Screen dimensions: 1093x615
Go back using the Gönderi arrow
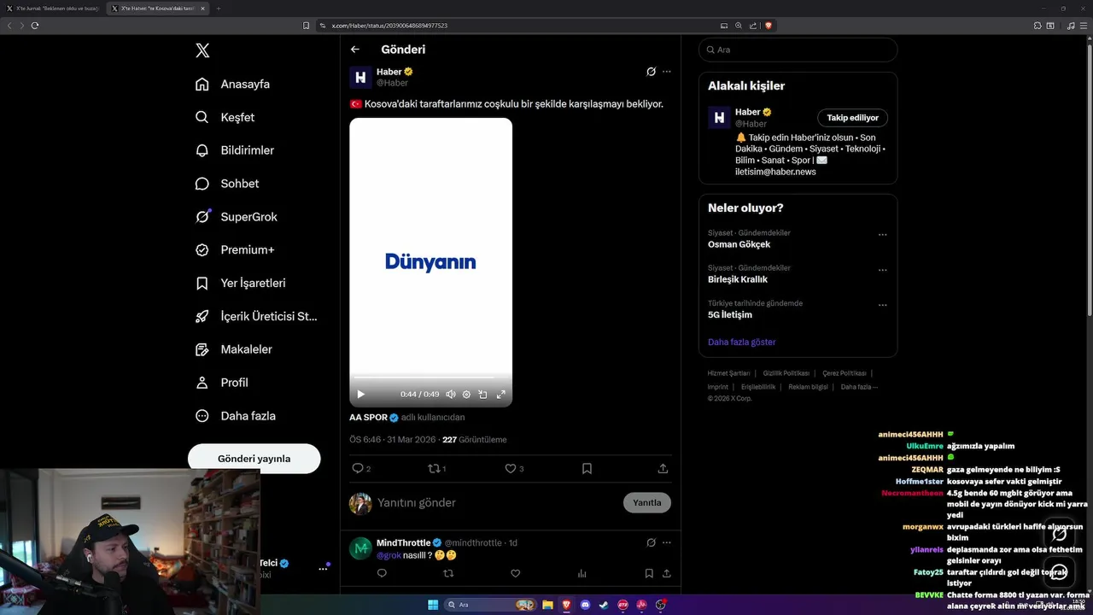click(x=355, y=50)
